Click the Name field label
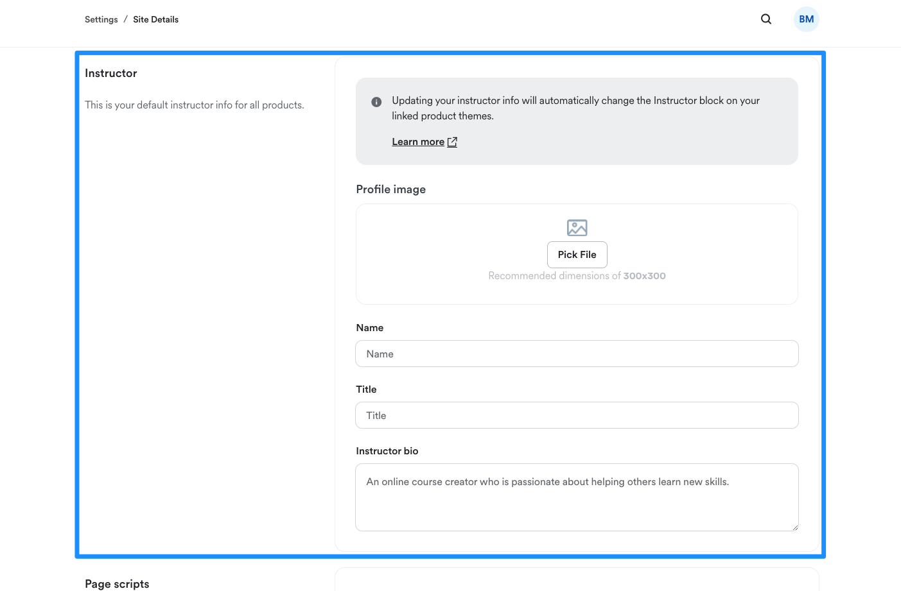Screen dimensions: 901x591 click(x=370, y=328)
